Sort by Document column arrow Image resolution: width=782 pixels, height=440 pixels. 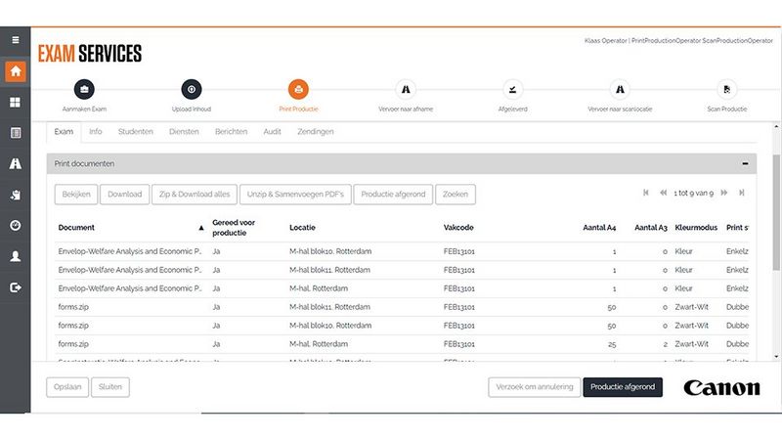tap(201, 227)
